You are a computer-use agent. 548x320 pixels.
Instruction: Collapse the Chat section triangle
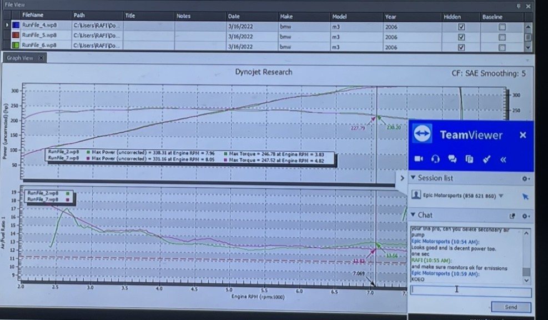[x=413, y=215]
